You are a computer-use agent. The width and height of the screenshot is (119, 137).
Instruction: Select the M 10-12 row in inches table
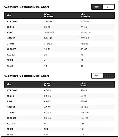pos(59,38)
